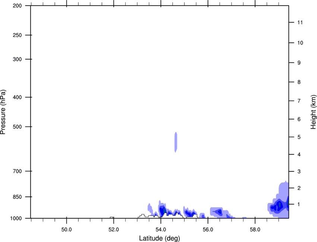Click the 1000 pressure tick label
The height and width of the screenshot is (242, 317).
pos(16,218)
